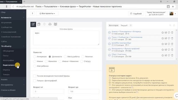Restart the Инструменты > Фильтр профилей task
178x100 pixels.
click(x=169, y=50)
